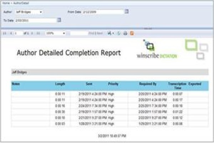Select the Length column header
214x143 pixels.
click(x=60, y=84)
